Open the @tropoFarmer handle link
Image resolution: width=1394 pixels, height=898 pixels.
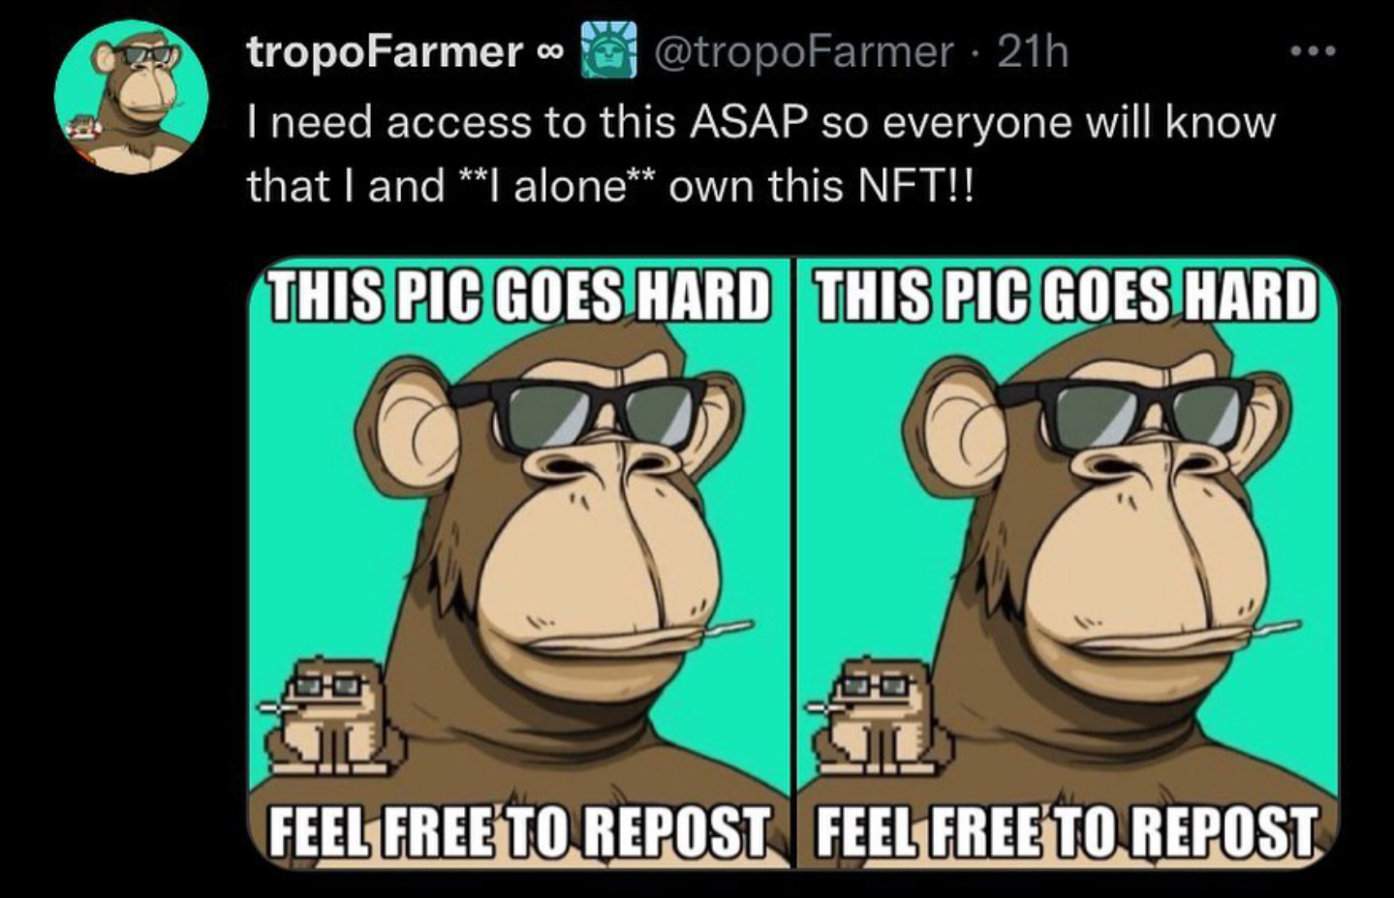tap(804, 51)
